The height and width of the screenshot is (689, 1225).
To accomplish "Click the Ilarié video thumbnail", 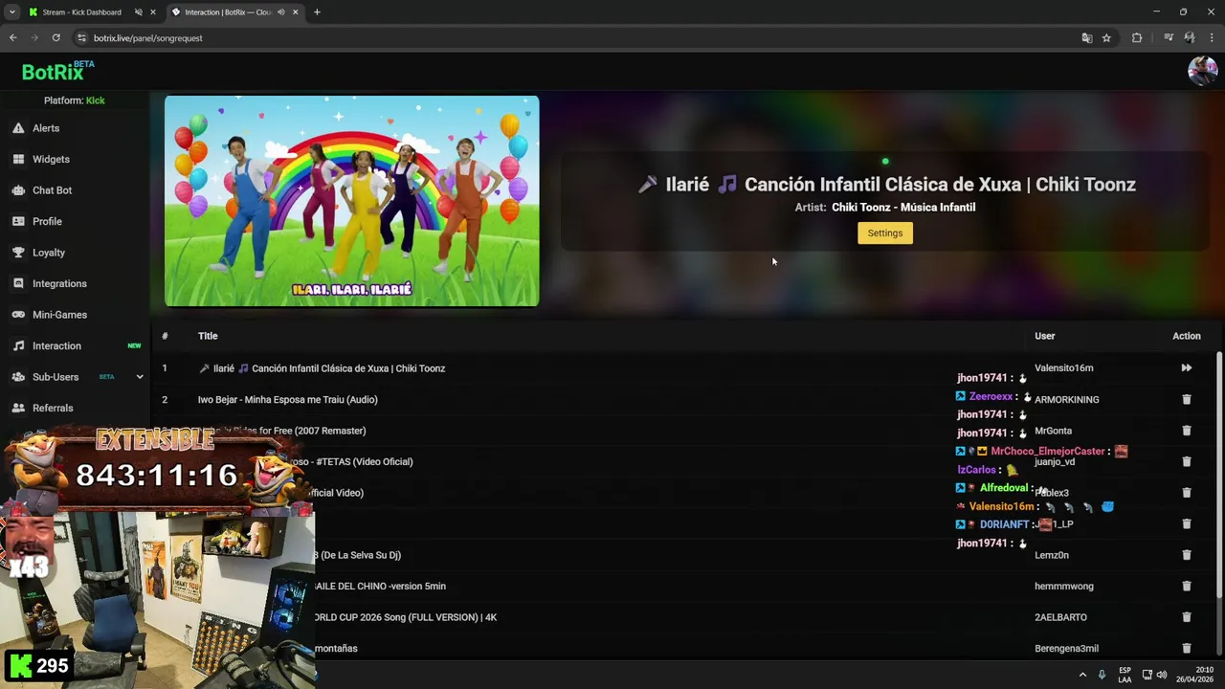I will pyautogui.click(x=351, y=201).
